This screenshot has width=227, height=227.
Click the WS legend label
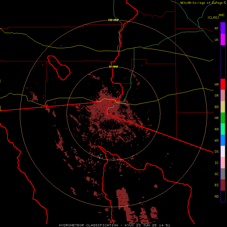216,140
